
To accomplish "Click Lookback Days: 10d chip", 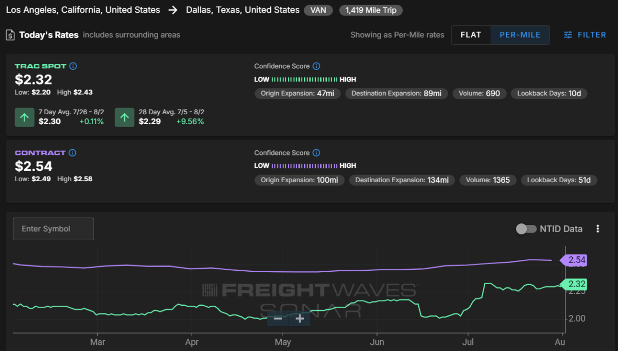I will (x=549, y=94).
